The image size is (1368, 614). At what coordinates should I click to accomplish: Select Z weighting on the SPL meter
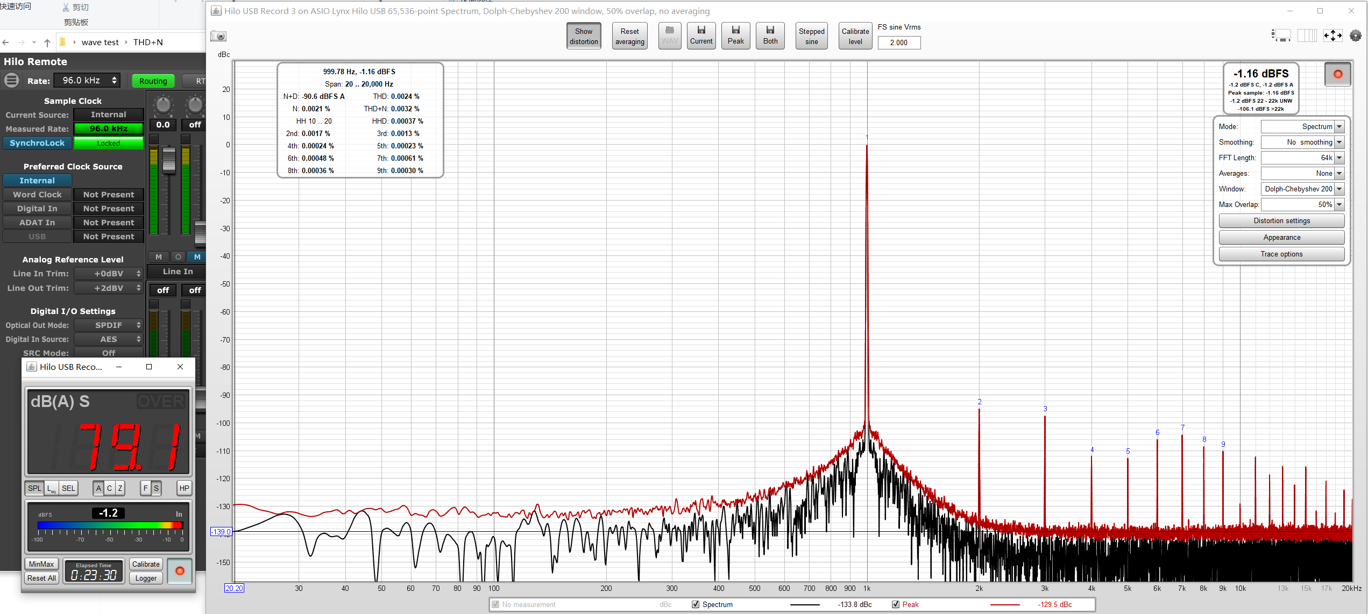click(120, 488)
